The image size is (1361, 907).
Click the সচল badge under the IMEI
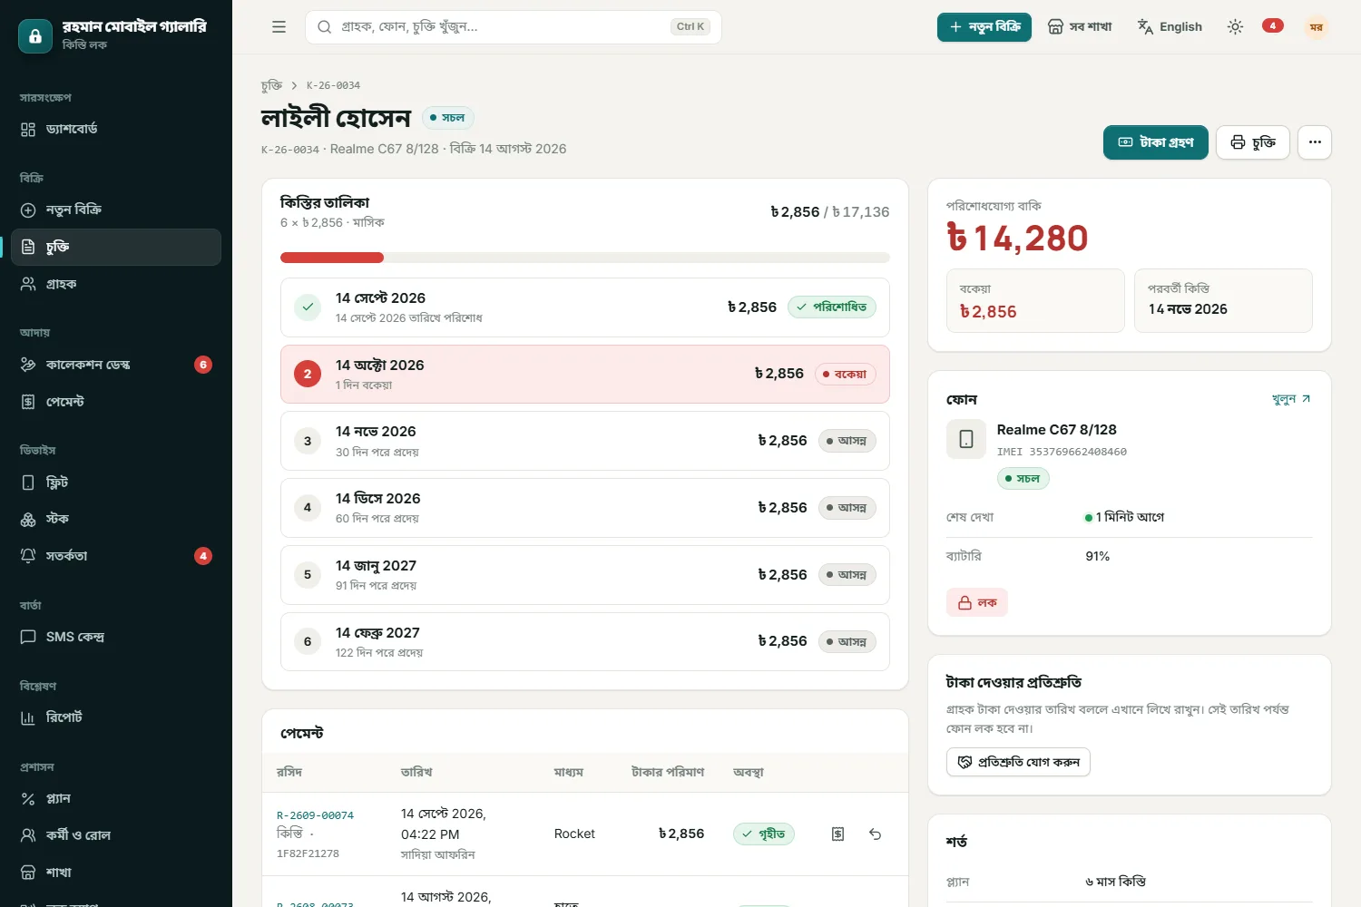[1023, 478]
